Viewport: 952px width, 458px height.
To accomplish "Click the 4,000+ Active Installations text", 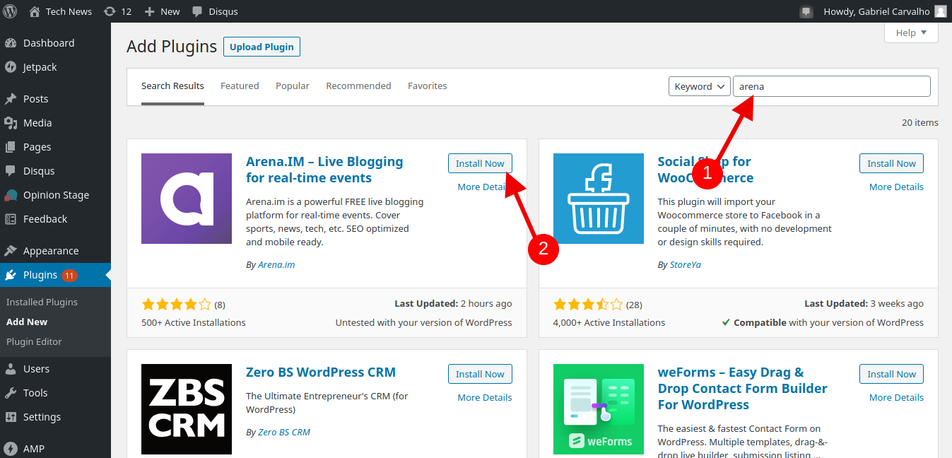I will pos(609,323).
